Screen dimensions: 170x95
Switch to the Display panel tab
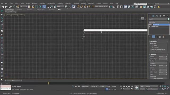click(164, 16)
